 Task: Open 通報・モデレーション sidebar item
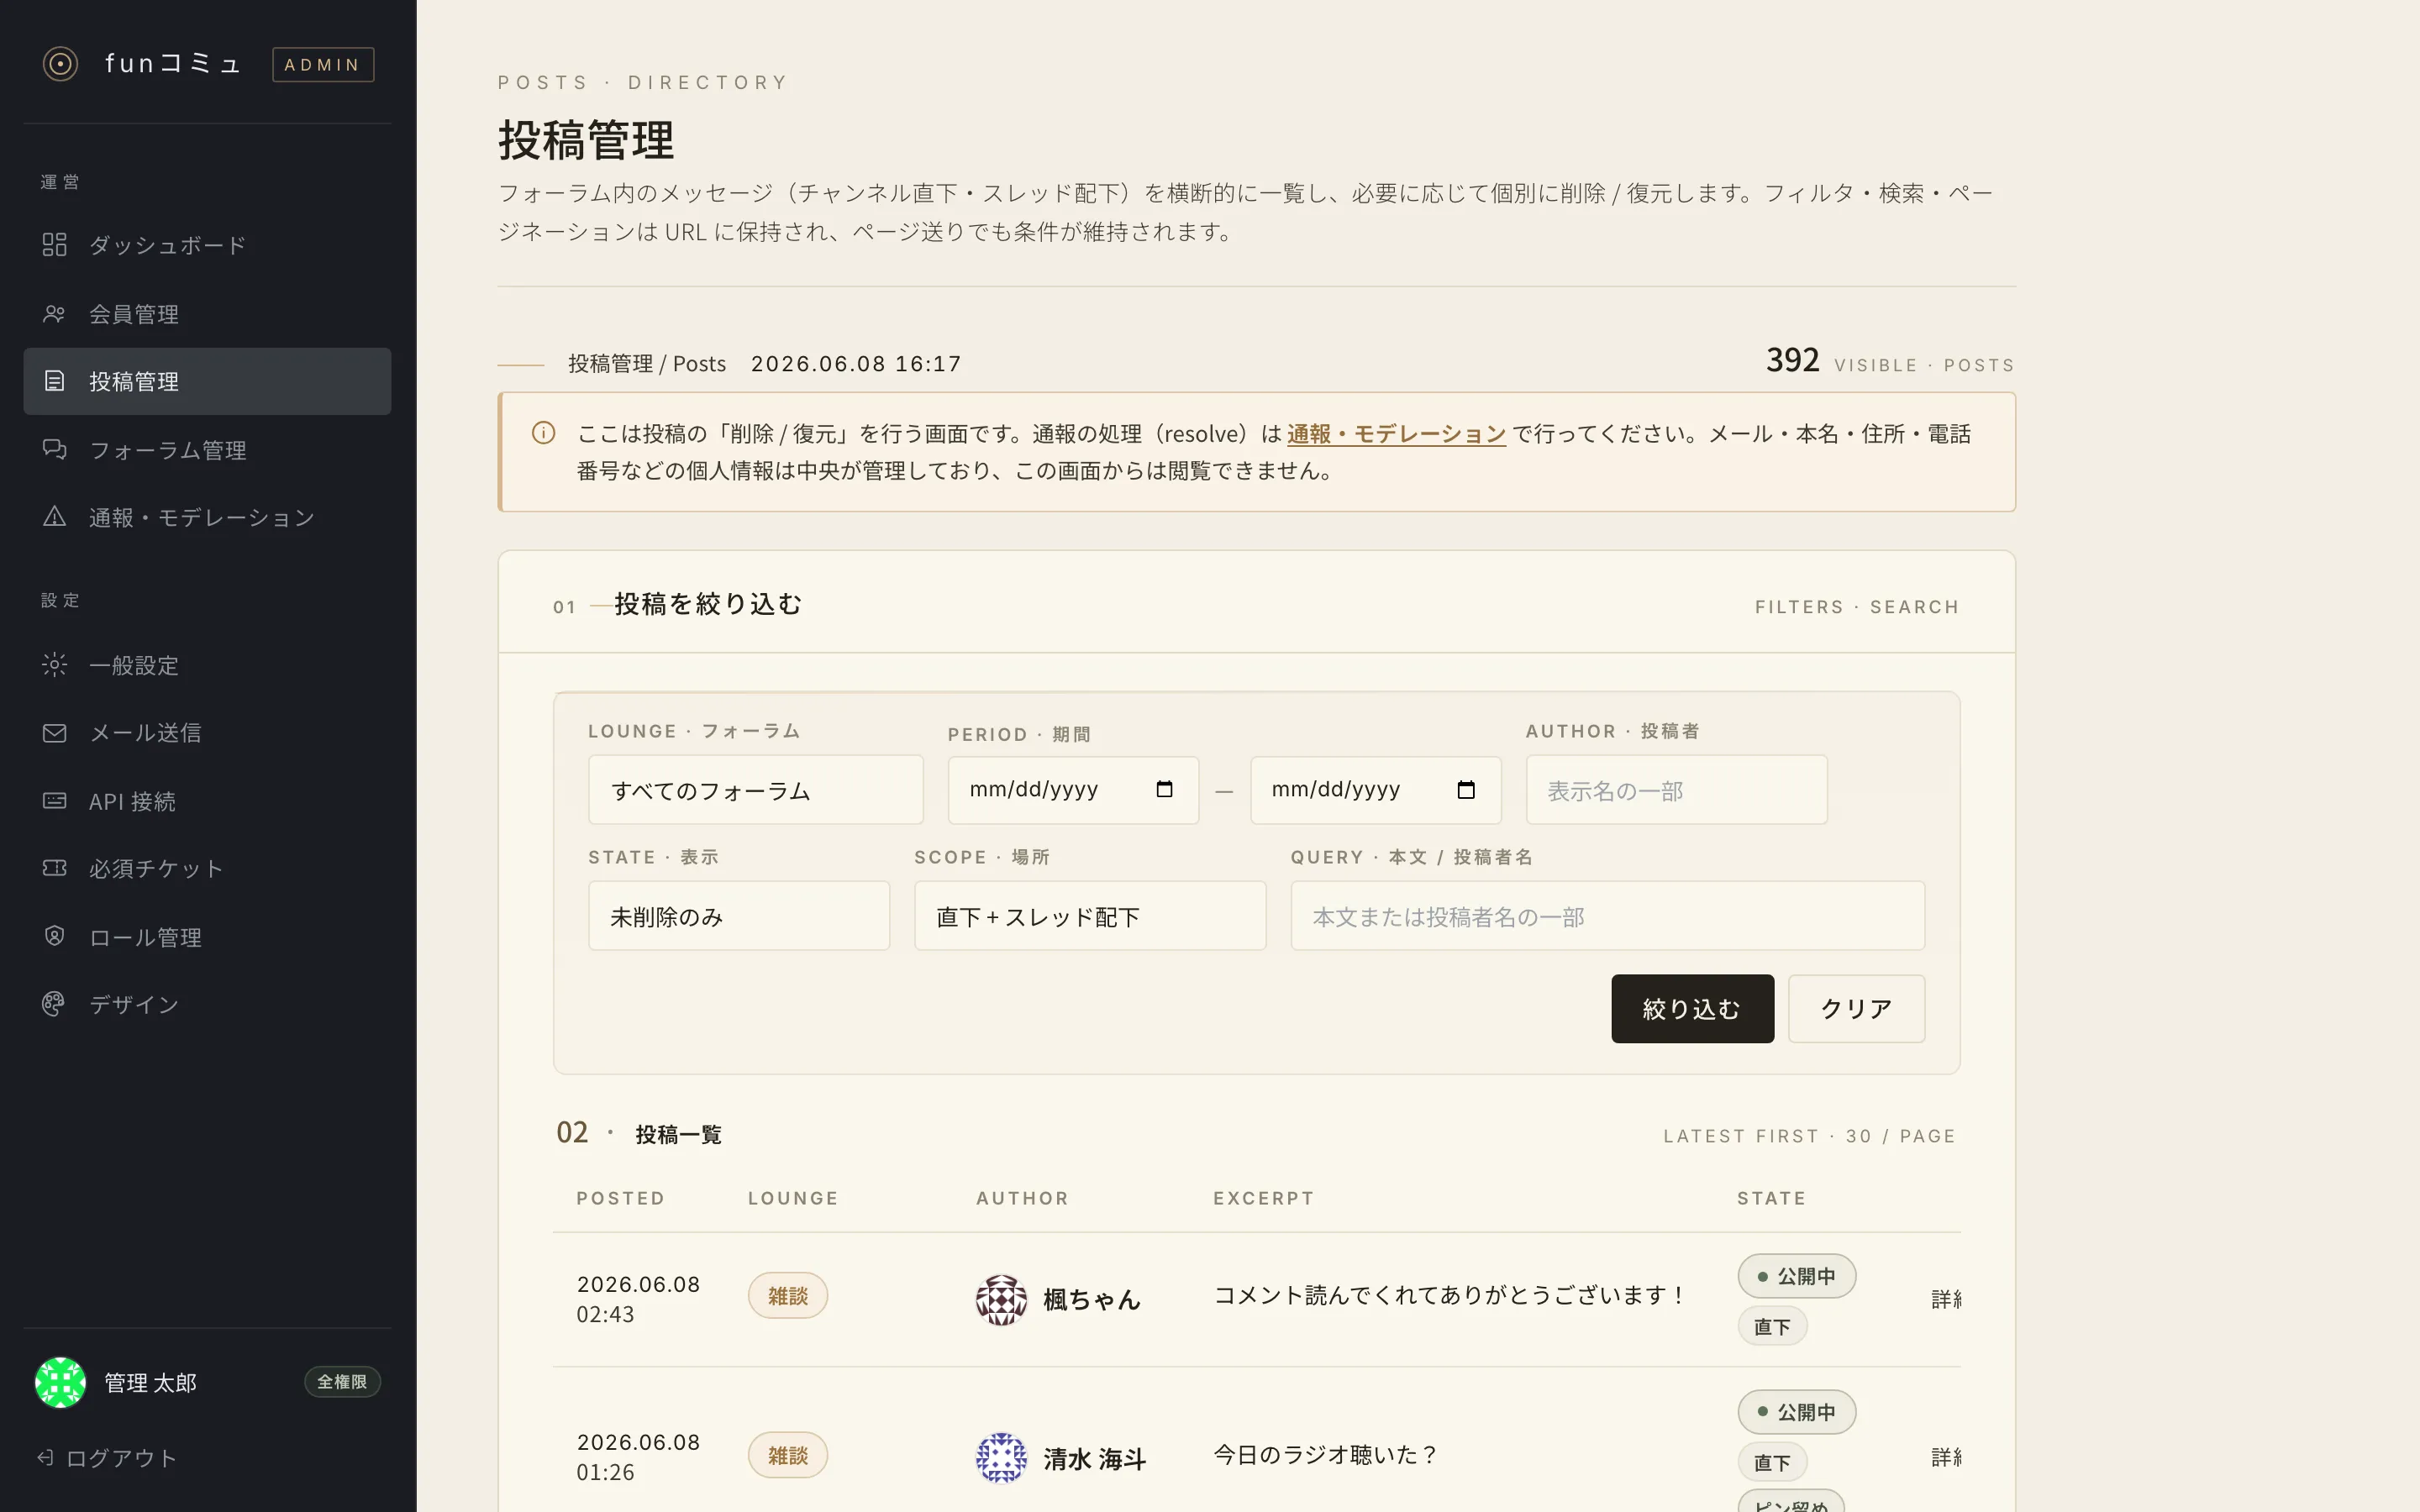tap(207, 517)
